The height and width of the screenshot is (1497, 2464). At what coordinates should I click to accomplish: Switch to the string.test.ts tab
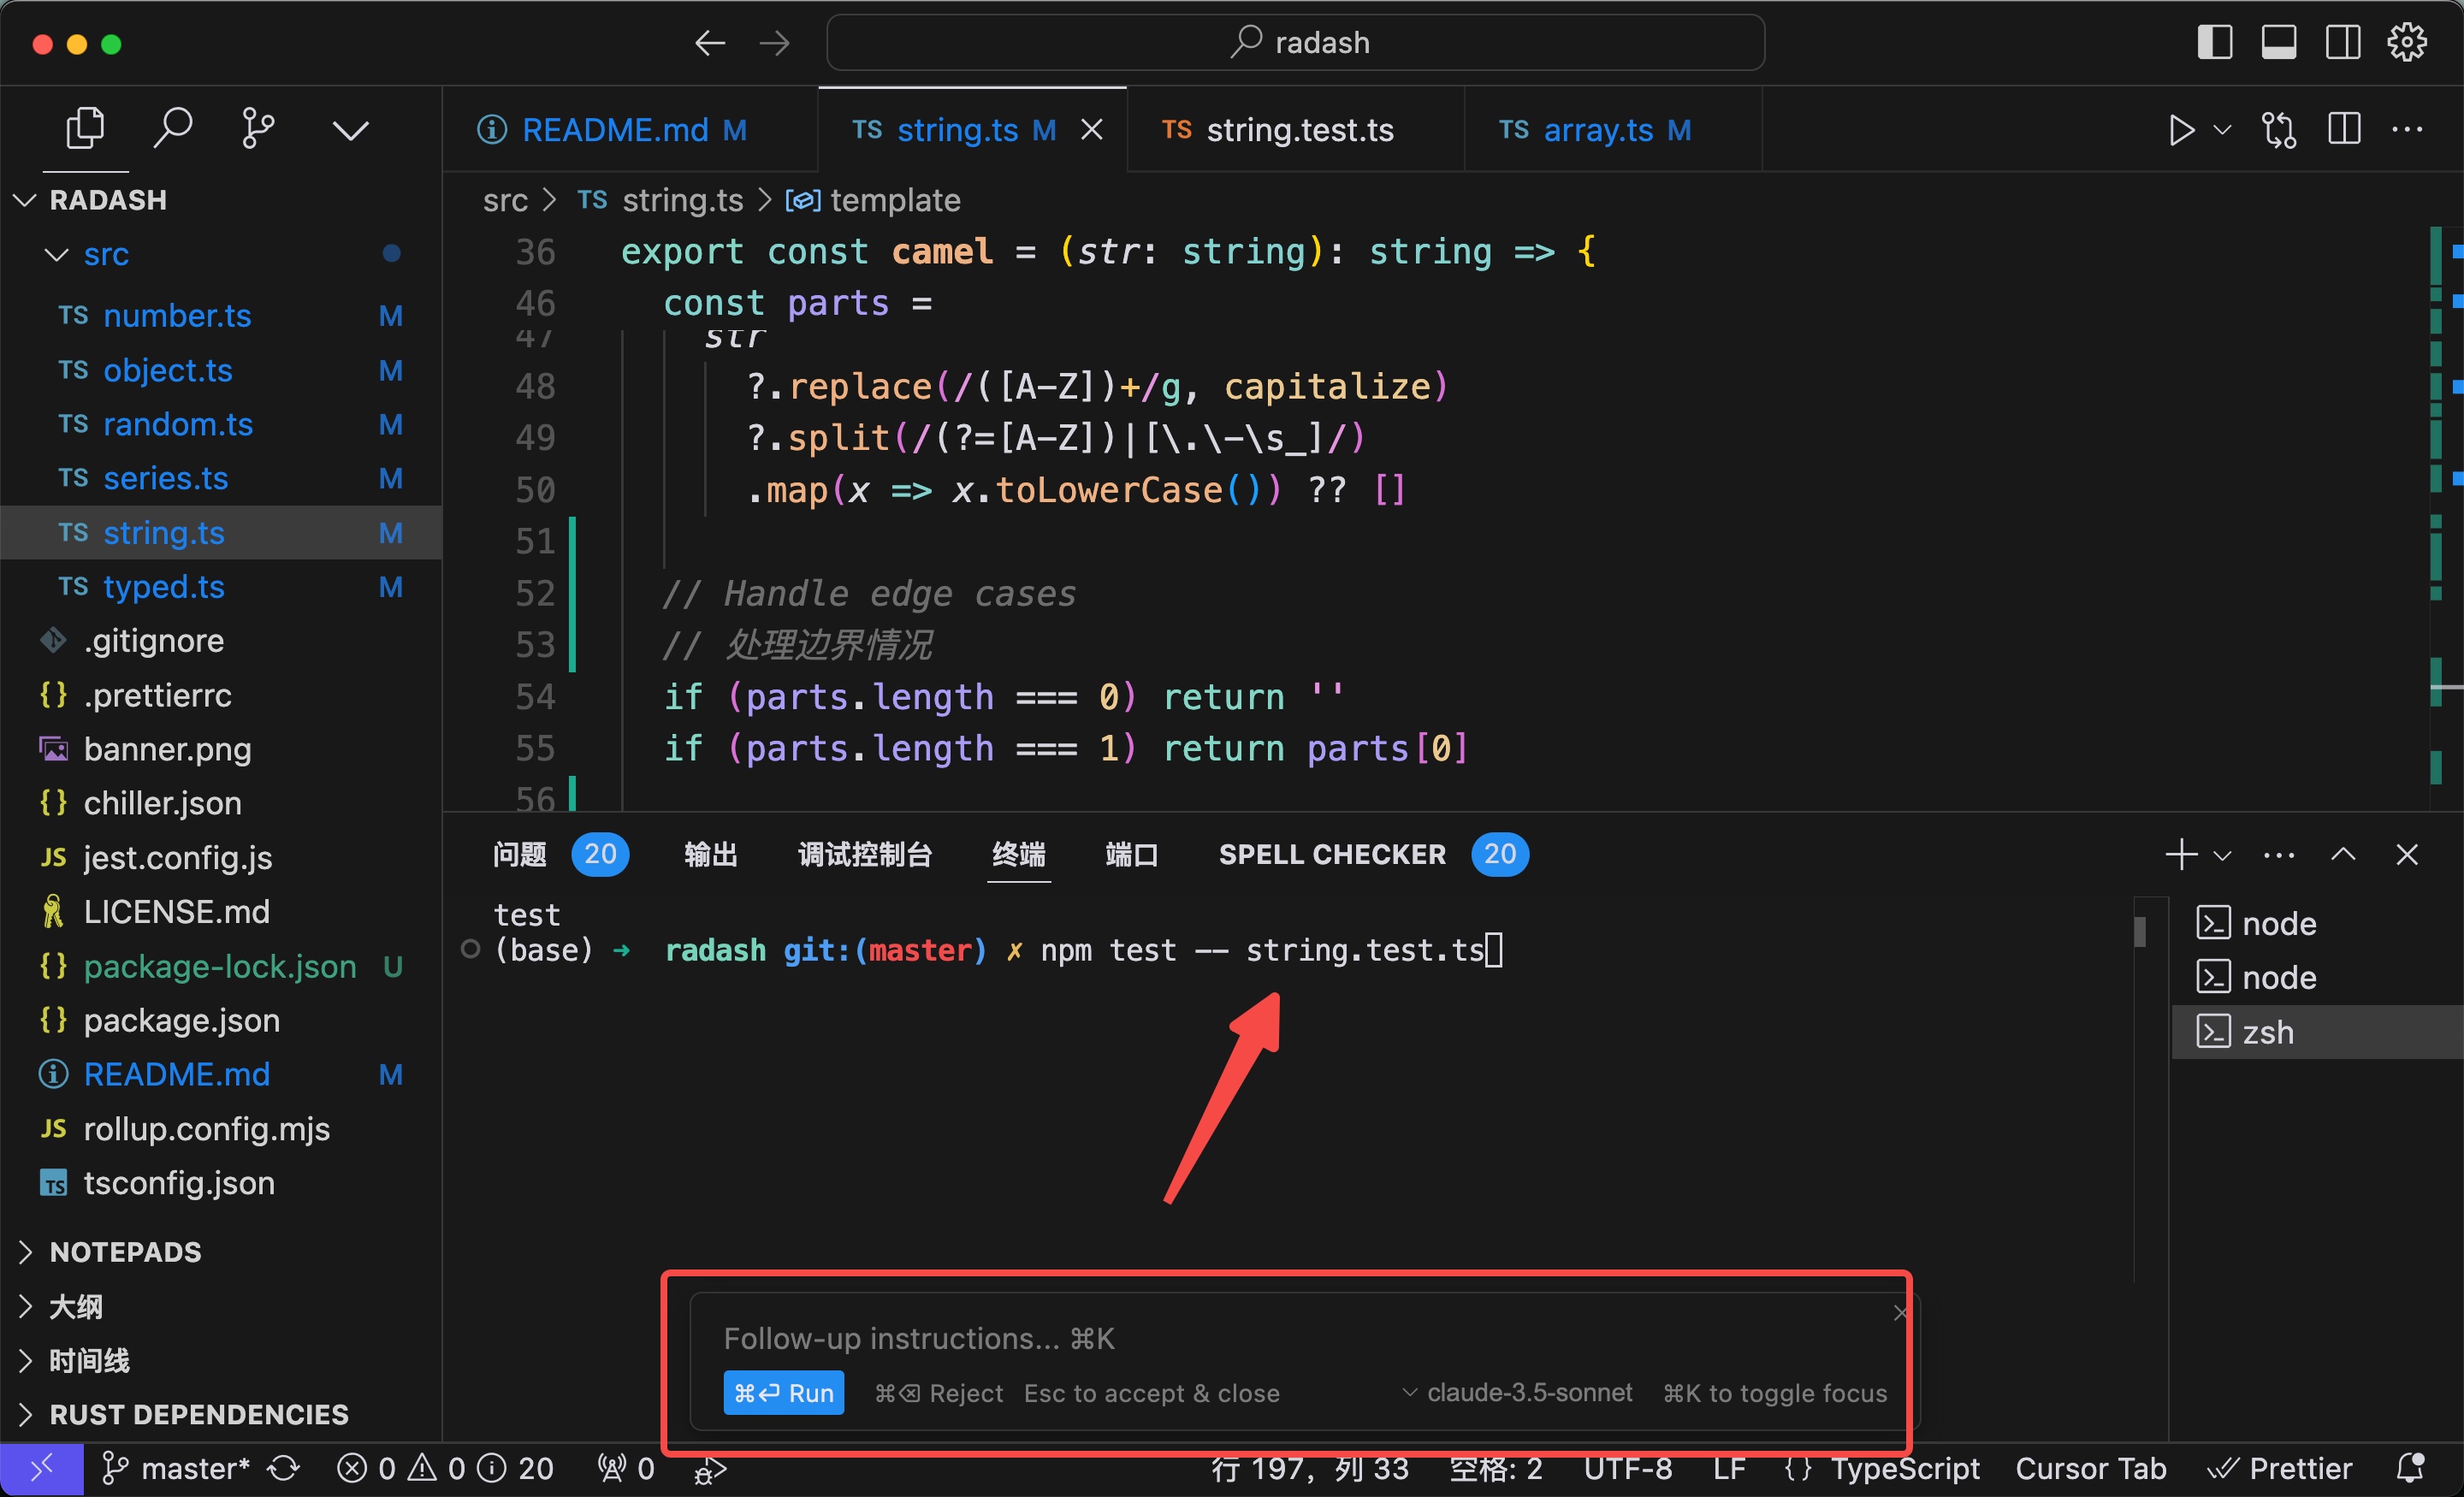click(x=1298, y=130)
